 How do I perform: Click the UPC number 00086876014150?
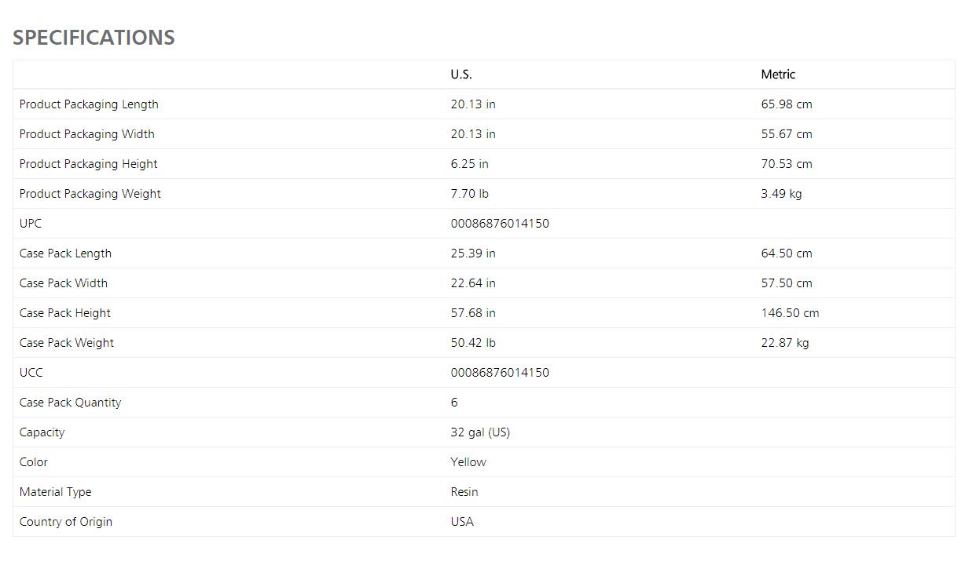(x=500, y=224)
